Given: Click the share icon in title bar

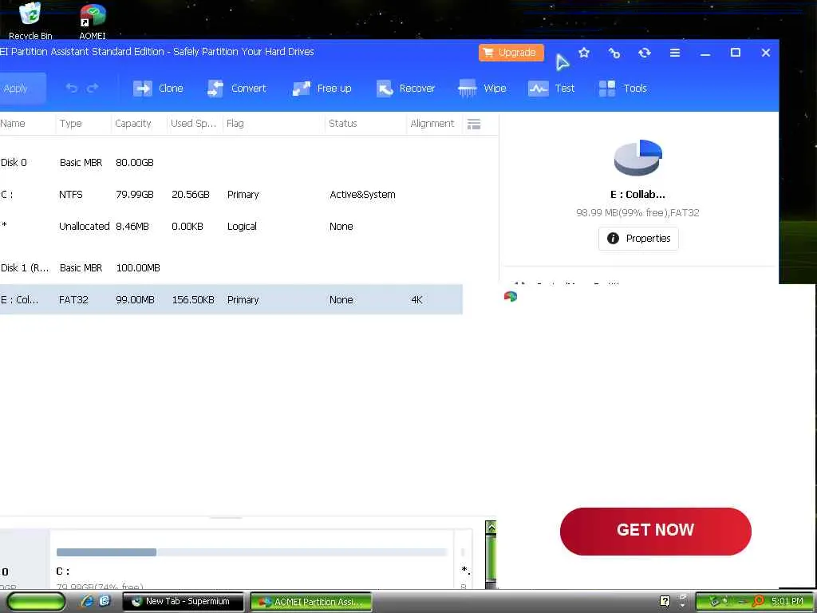Looking at the screenshot, I should (614, 53).
